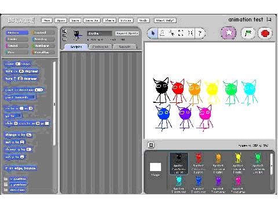The image size is (278, 208).
Task: Click the Export Sprite button
Action: [x=127, y=34]
